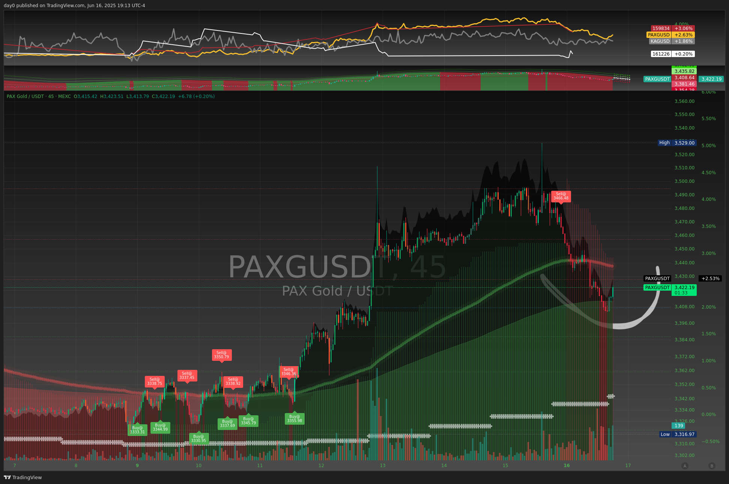
Task: Click the TradingView logo at the bottom
Action: (x=23, y=477)
